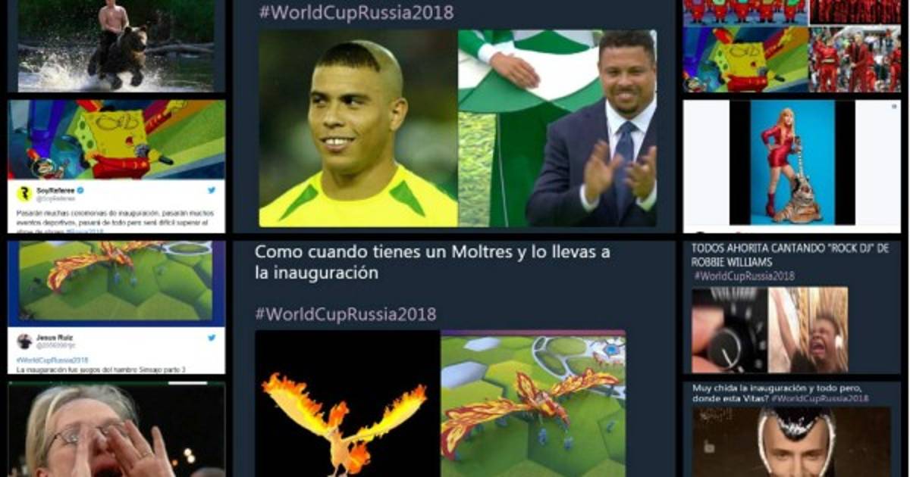The image size is (910, 477).
Task: Open the Jesus Ruiz profile avatar
Action: tap(24, 341)
